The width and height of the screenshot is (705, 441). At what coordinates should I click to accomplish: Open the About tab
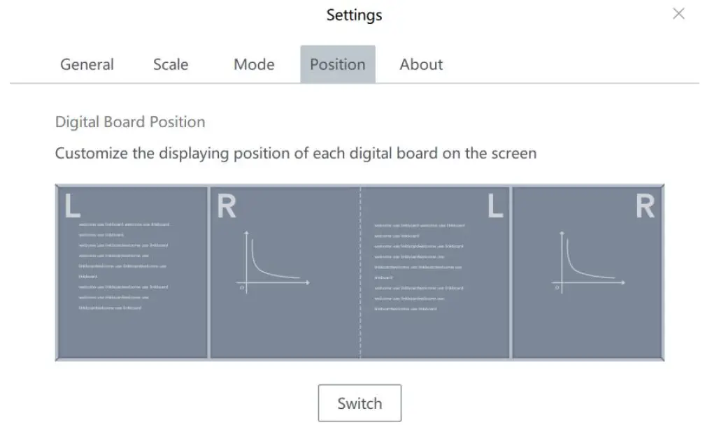(x=421, y=64)
